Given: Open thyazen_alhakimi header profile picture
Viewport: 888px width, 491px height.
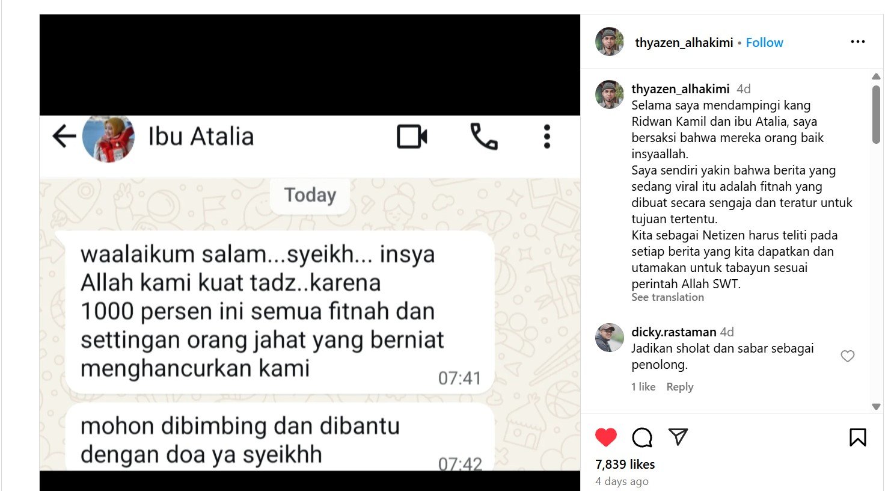Looking at the screenshot, I should coord(610,42).
